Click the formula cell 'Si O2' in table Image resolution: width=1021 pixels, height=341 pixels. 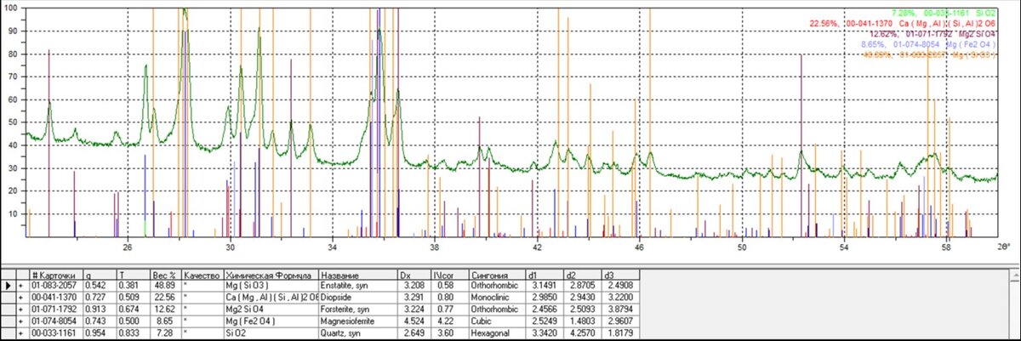coord(271,332)
